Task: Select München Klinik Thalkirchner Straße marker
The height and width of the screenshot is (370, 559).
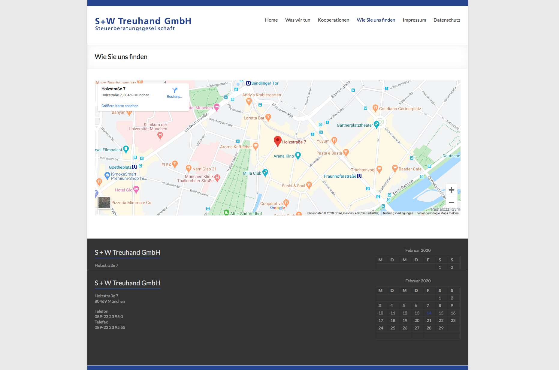Action: 217,178
